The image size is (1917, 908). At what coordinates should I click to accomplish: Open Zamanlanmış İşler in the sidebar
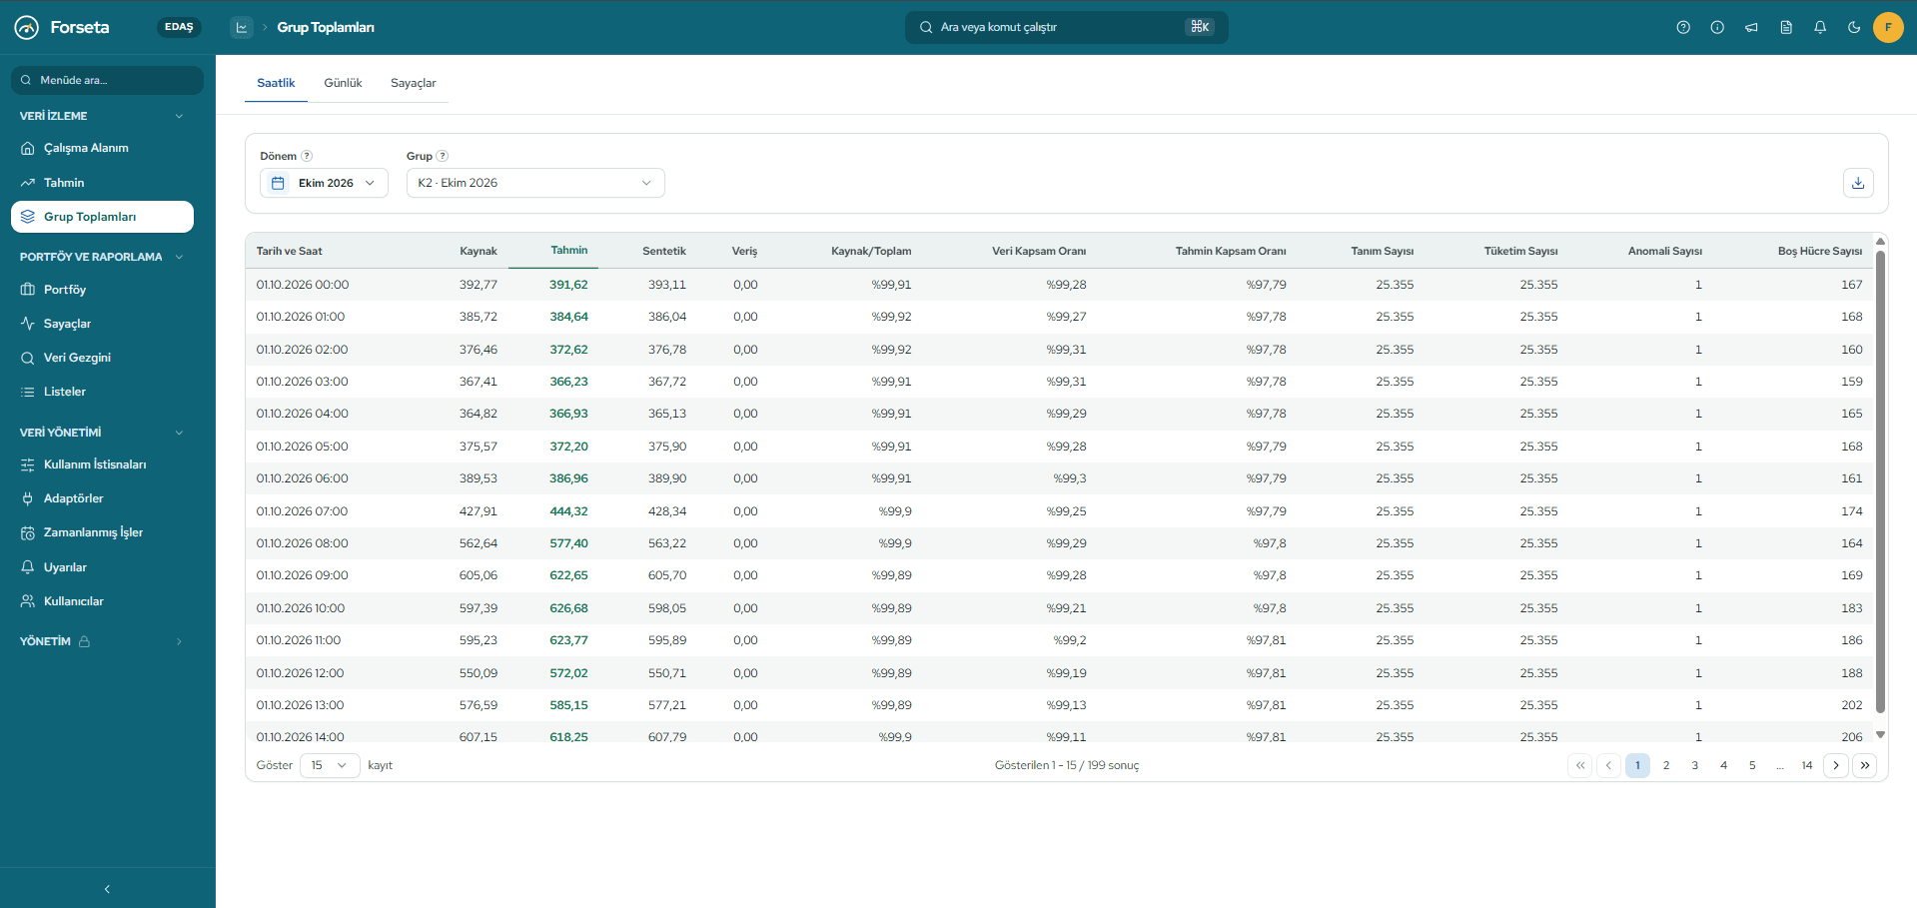(102, 532)
